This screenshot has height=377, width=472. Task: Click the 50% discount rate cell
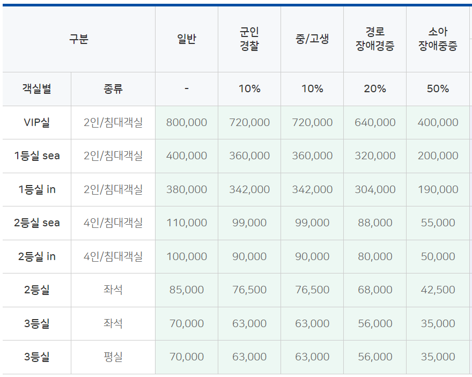coord(437,88)
